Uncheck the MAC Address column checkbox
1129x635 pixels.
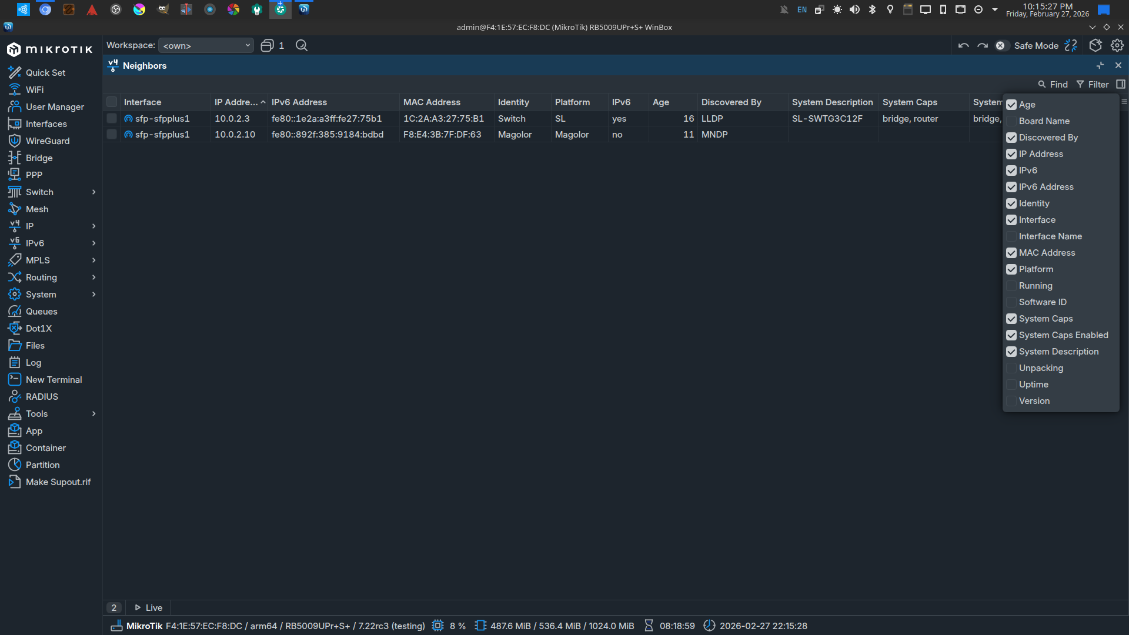[x=1011, y=253]
